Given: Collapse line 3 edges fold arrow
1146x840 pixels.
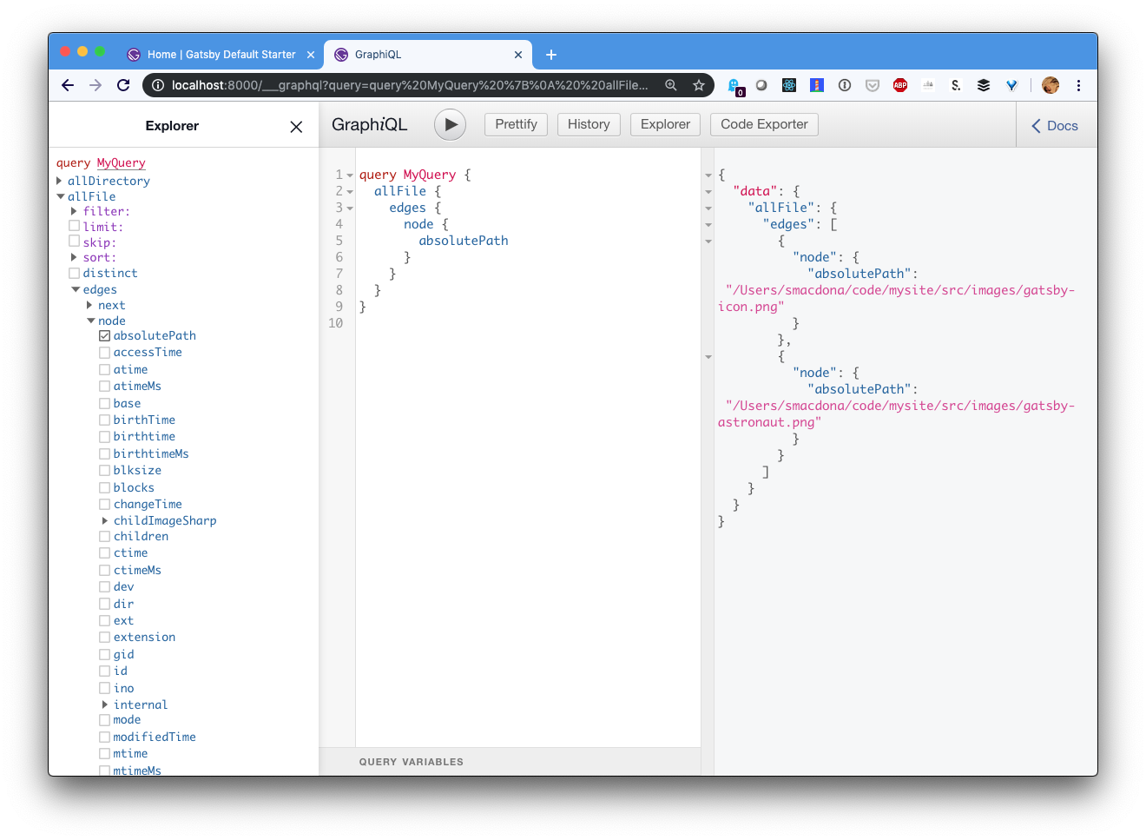Looking at the screenshot, I should click(350, 208).
